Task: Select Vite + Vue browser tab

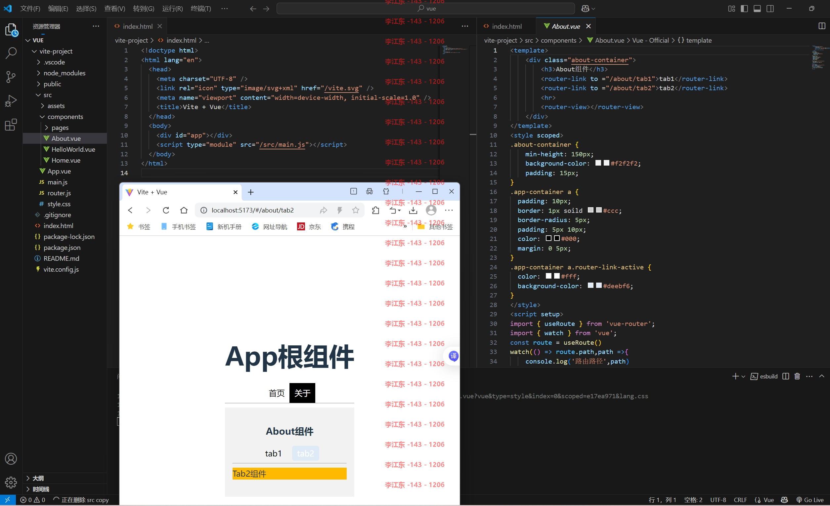Action: (182, 192)
